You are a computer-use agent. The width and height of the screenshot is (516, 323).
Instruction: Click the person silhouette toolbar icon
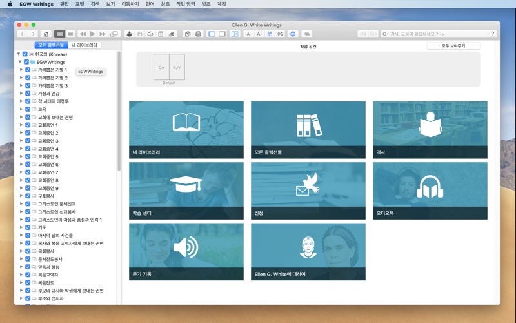click(130, 34)
